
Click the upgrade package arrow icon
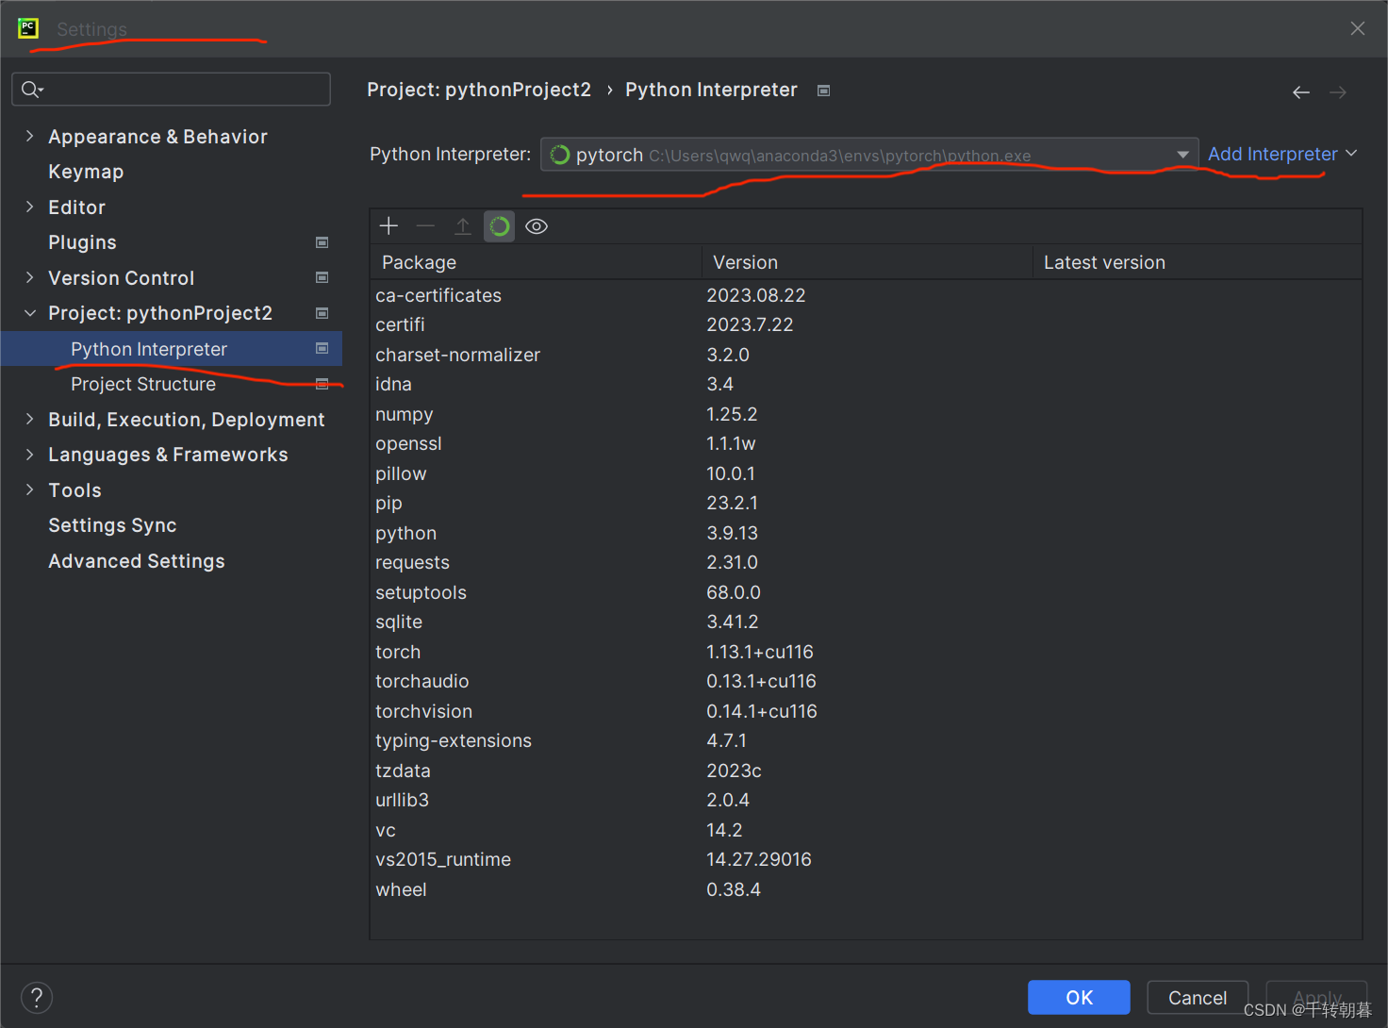point(463,226)
